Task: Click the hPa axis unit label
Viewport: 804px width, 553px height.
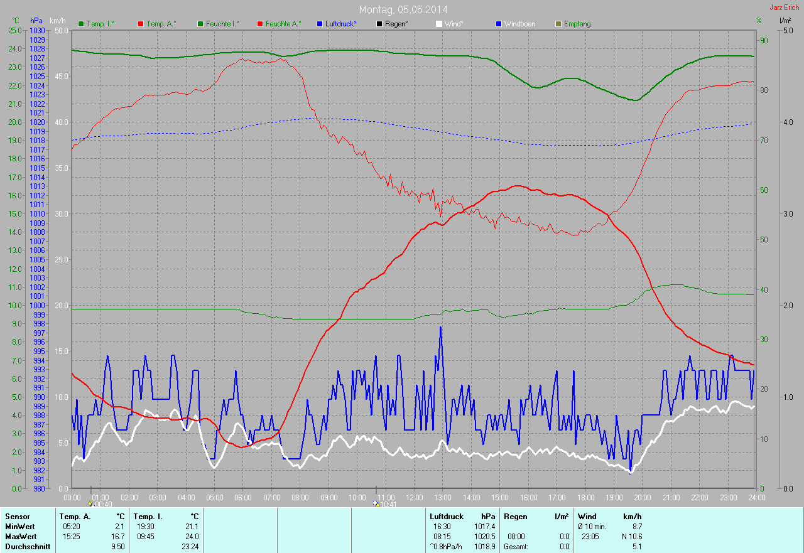Action: tap(37, 21)
